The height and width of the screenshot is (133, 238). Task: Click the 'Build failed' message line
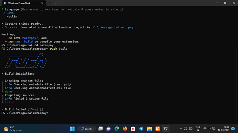coord(22,109)
